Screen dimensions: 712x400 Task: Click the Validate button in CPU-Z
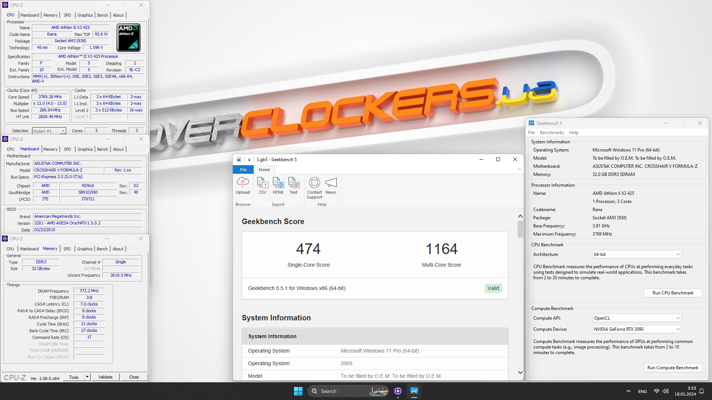point(105,377)
